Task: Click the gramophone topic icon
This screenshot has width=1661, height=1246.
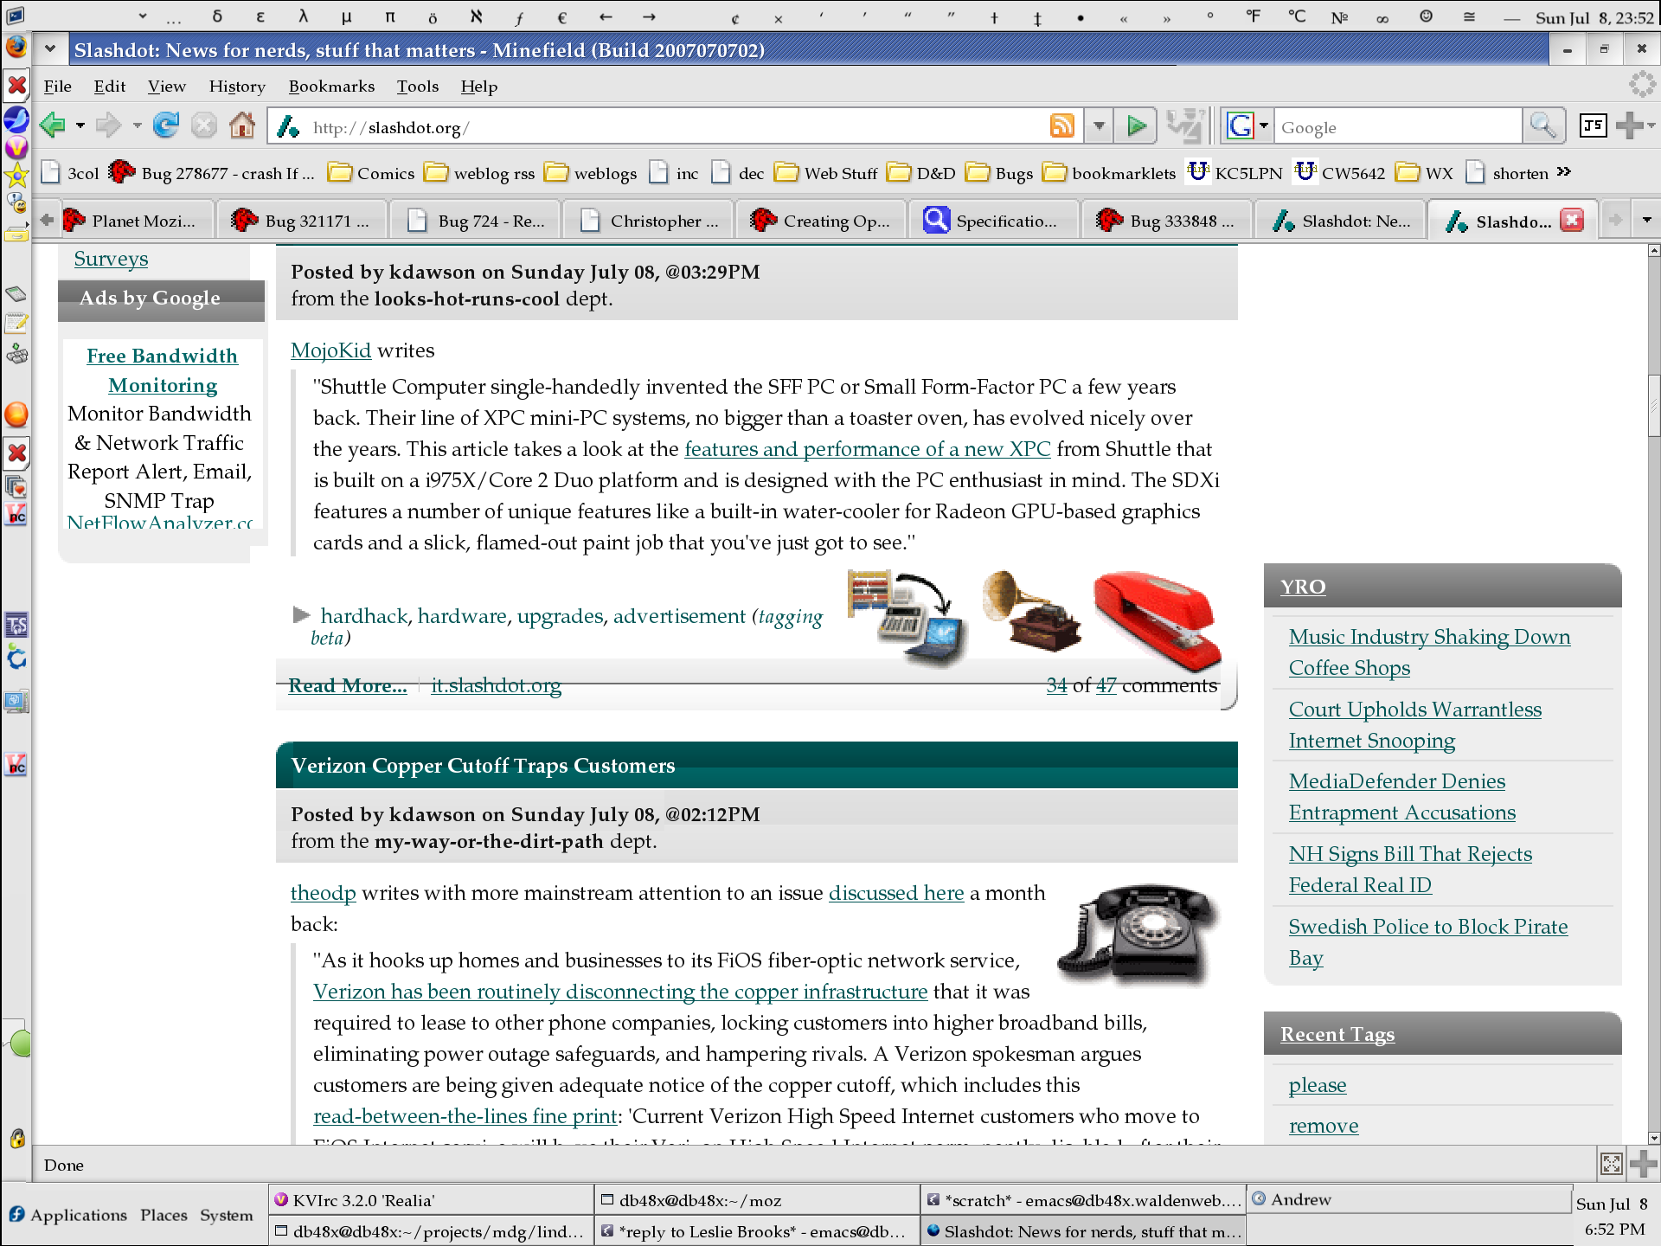Action: tap(1031, 611)
